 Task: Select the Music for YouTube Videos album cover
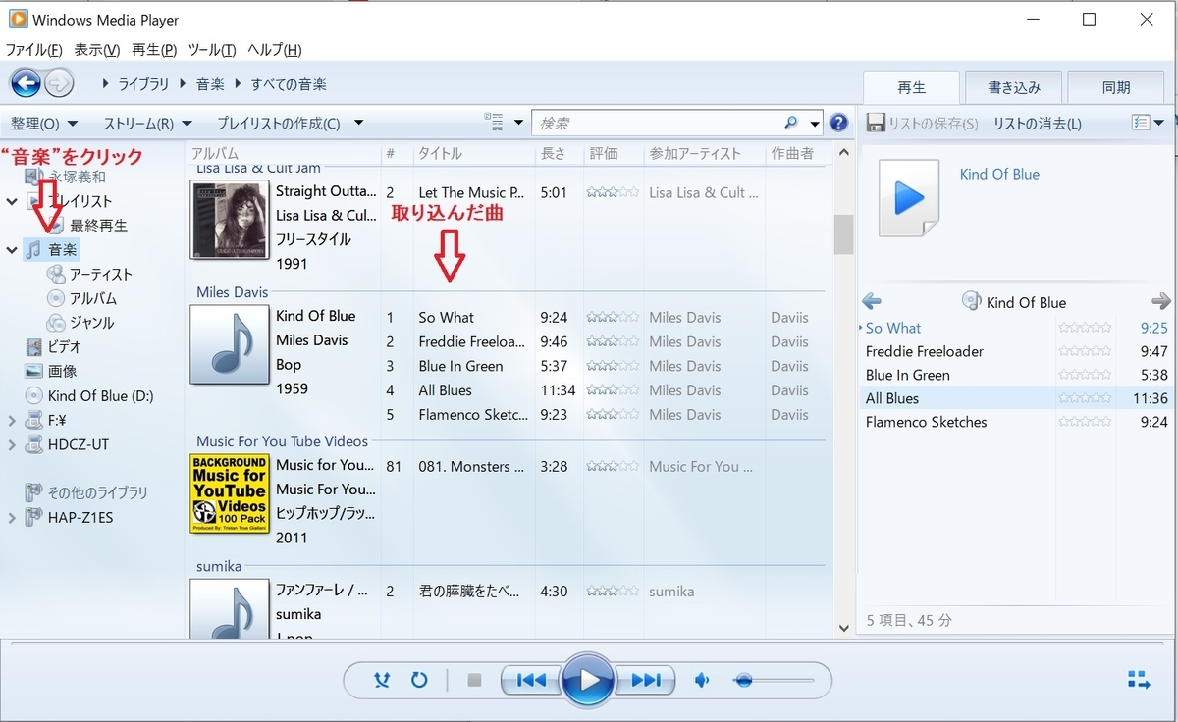pyautogui.click(x=230, y=493)
